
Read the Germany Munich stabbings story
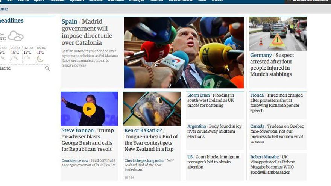[272, 65]
